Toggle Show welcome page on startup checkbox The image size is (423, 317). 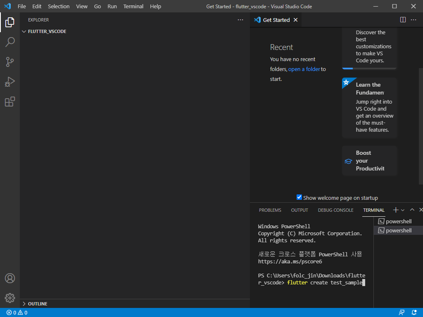coord(299,197)
